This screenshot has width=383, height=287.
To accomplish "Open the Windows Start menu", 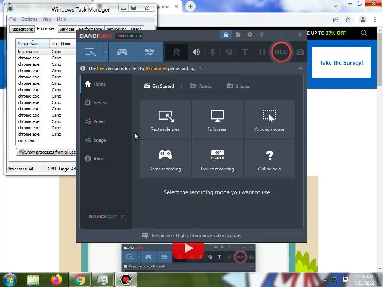I will pos(10,280).
